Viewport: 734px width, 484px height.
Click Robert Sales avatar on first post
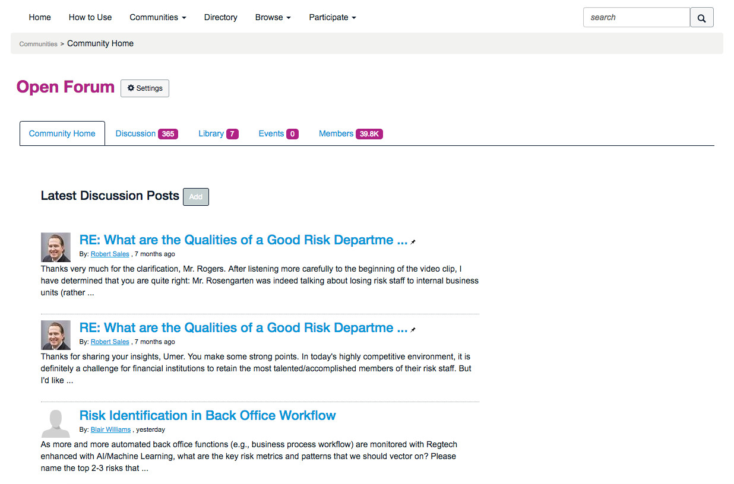pyautogui.click(x=56, y=247)
